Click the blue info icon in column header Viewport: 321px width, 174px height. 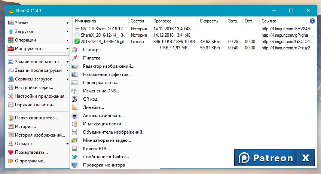(x=312, y=21)
